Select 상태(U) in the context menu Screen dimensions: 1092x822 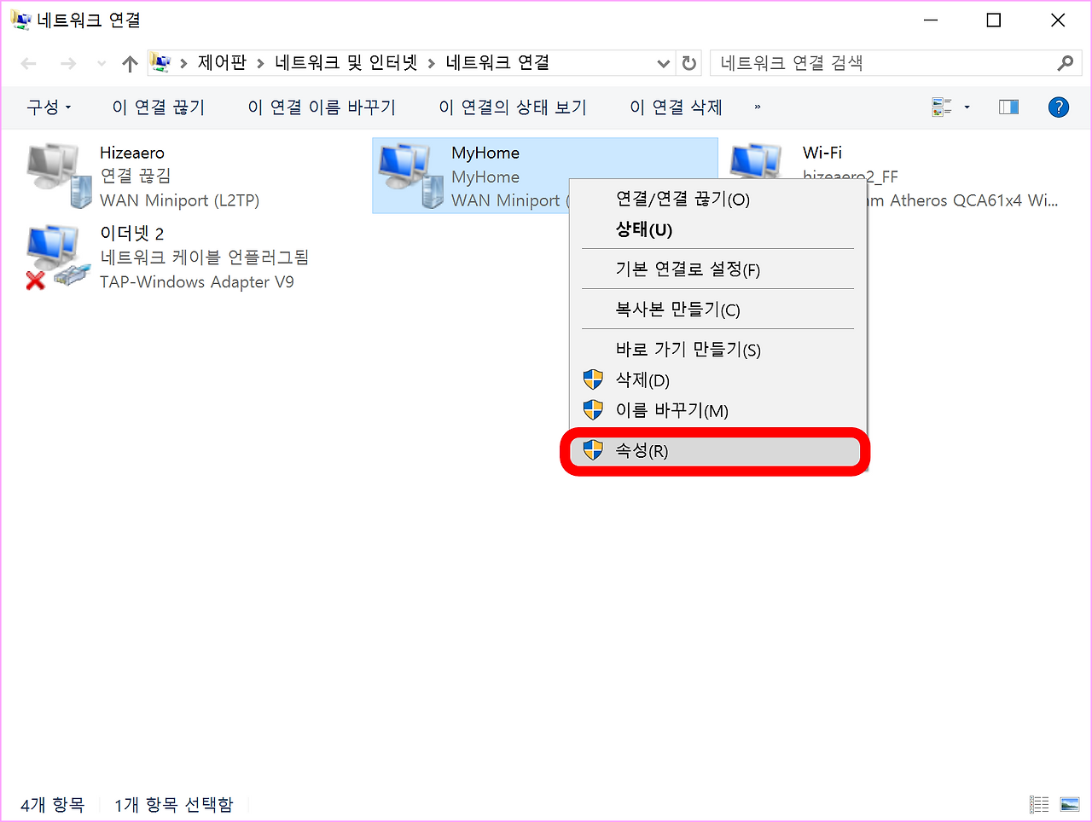(x=644, y=230)
